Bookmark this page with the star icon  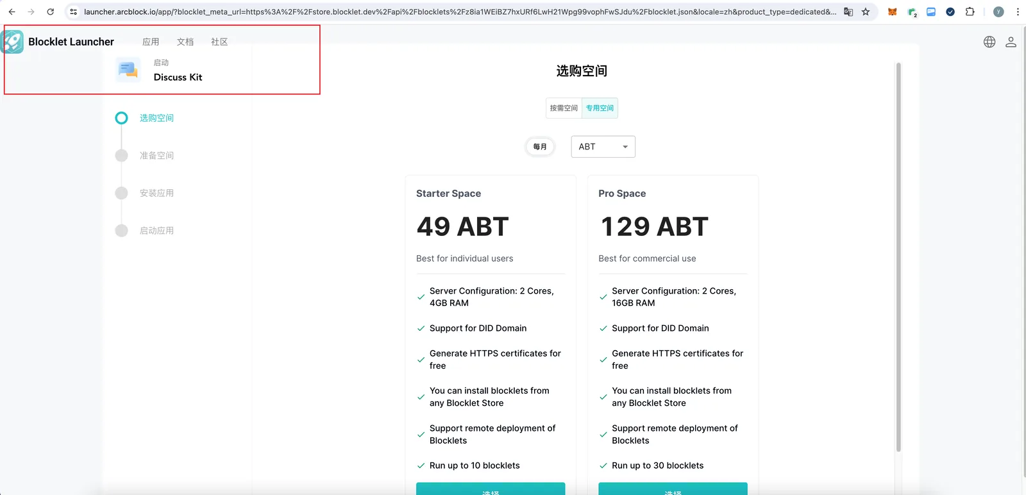pos(866,12)
